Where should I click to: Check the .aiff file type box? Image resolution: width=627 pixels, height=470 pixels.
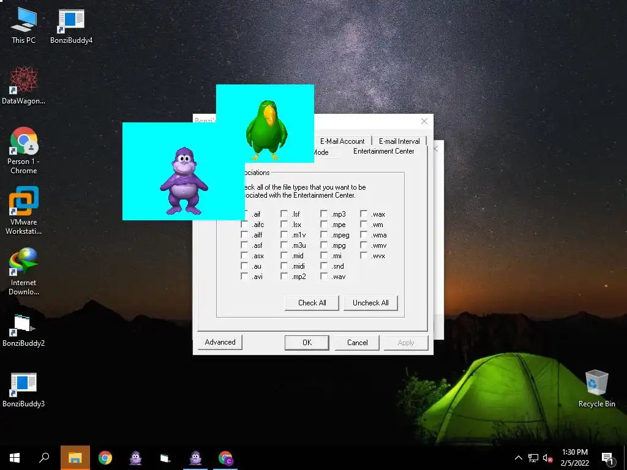click(244, 234)
